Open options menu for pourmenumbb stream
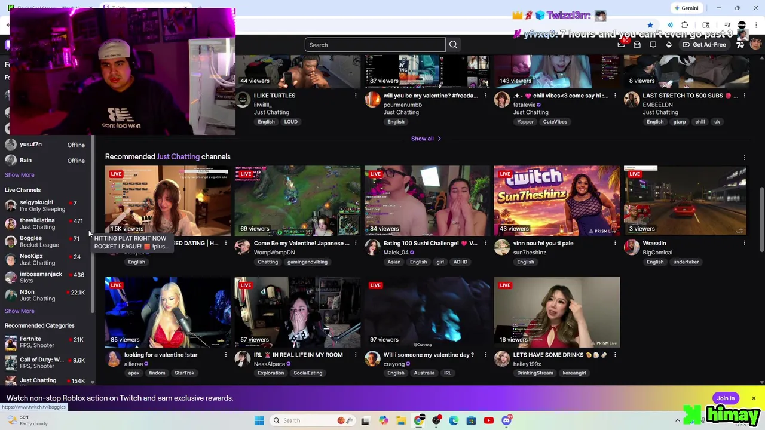765x430 pixels. pos(485,96)
